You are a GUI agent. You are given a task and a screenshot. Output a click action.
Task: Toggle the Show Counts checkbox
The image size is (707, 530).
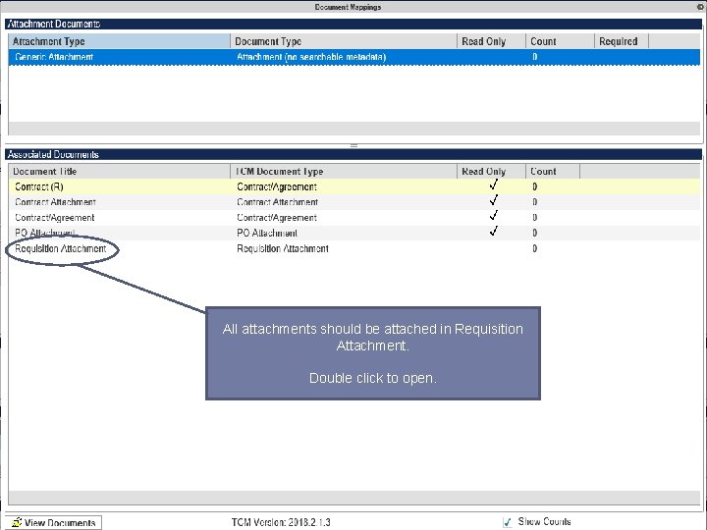[508, 522]
